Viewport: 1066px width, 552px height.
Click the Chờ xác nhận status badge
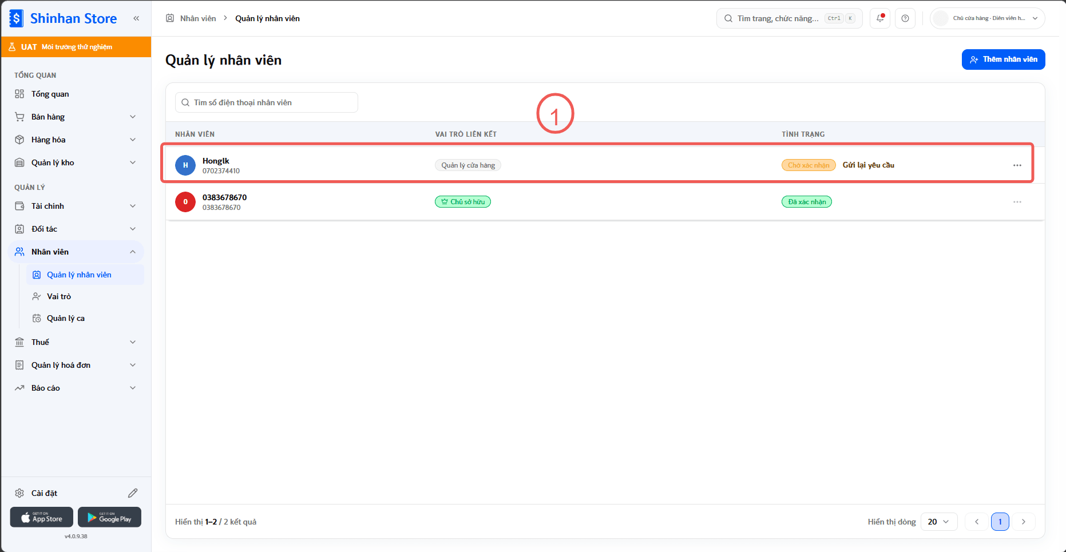pos(809,165)
